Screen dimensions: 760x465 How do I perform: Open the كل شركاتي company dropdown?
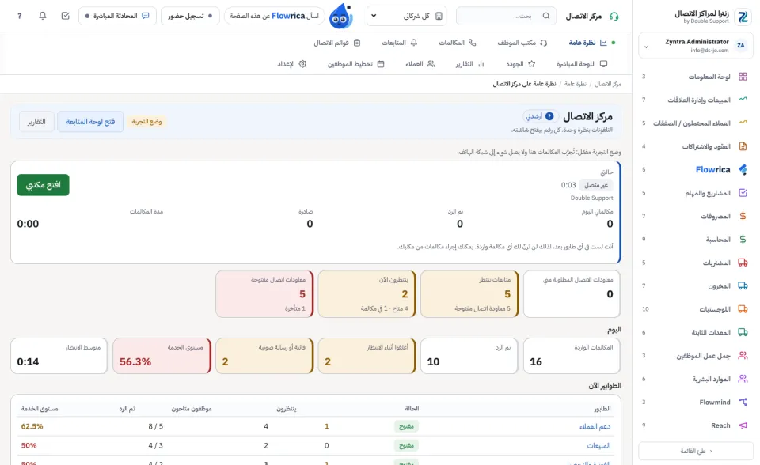[406, 16]
